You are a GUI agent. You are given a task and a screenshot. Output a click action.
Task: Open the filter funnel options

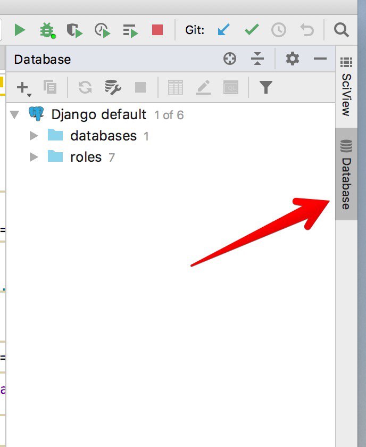(x=266, y=87)
